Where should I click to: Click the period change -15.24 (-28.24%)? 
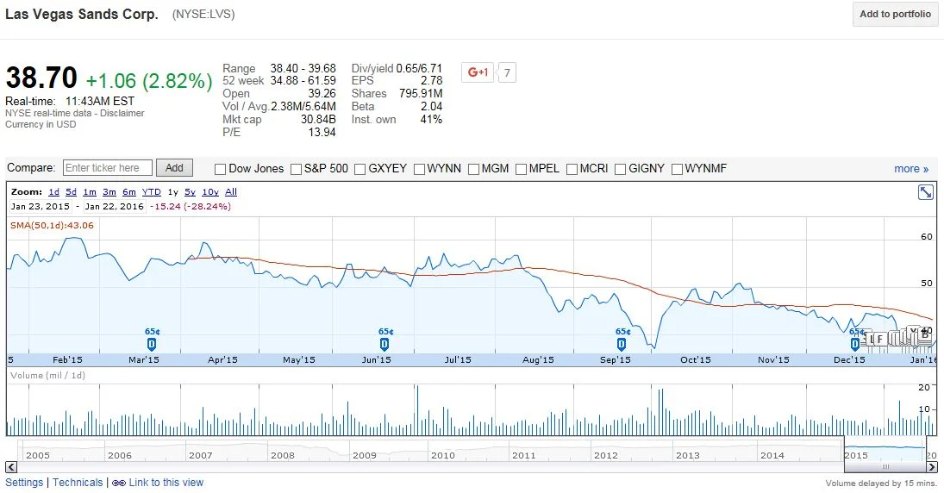(191, 207)
